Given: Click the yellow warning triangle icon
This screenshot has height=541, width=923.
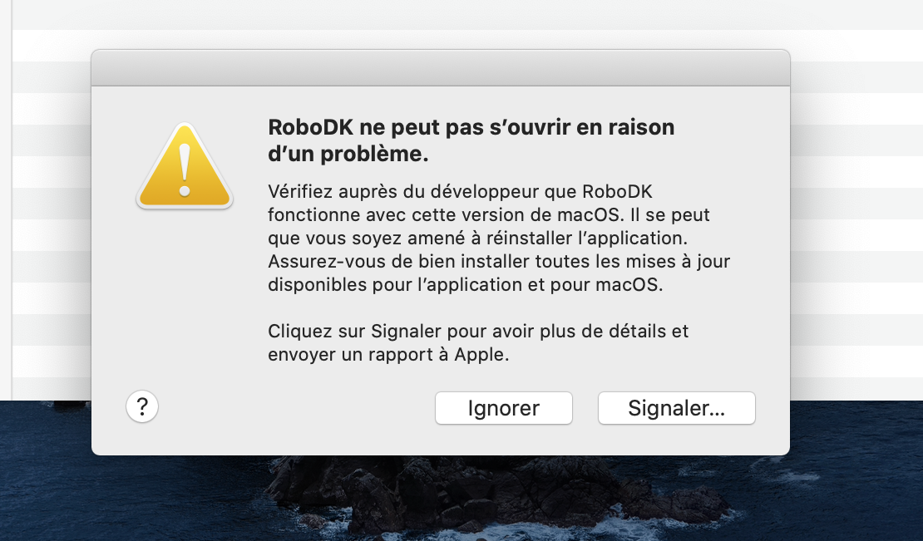Looking at the screenshot, I should pos(185,167).
